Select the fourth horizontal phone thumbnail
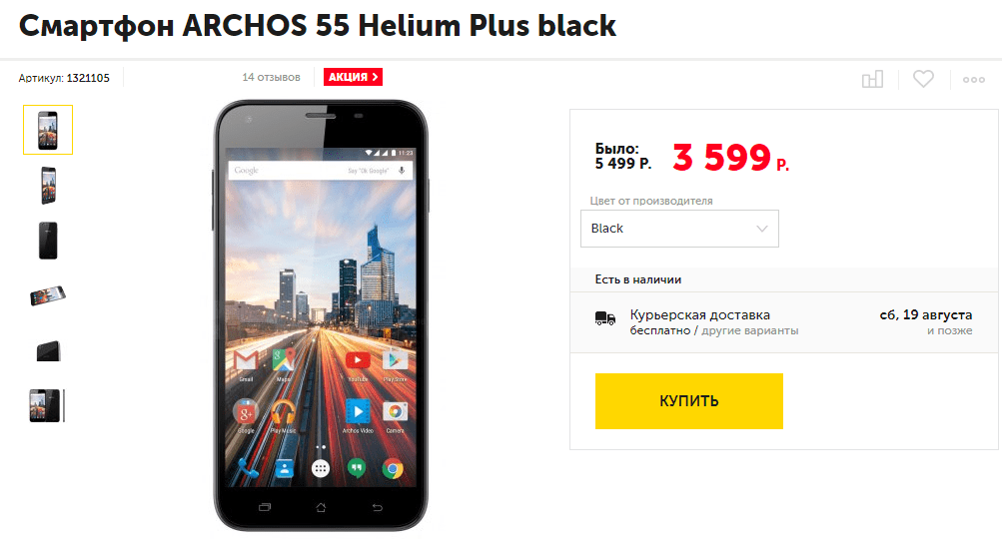Viewport: 1002px width, 541px height. [48, 295]
